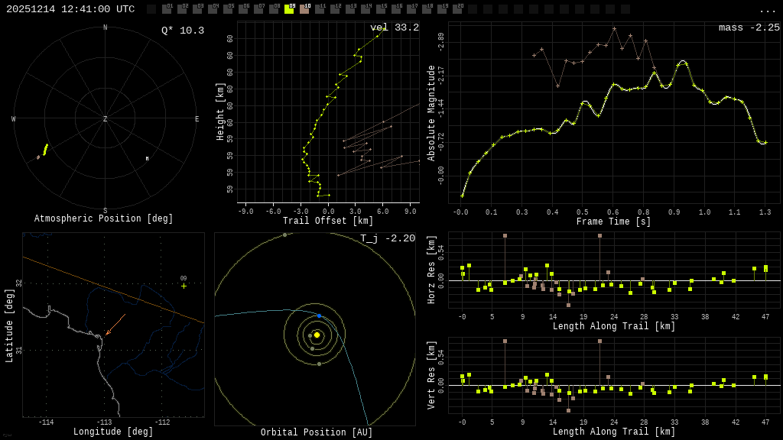Select camera 05 box in top strip
Image resolution: width=783 pixels, height=440 pixels.
click(x=228, y=10)
